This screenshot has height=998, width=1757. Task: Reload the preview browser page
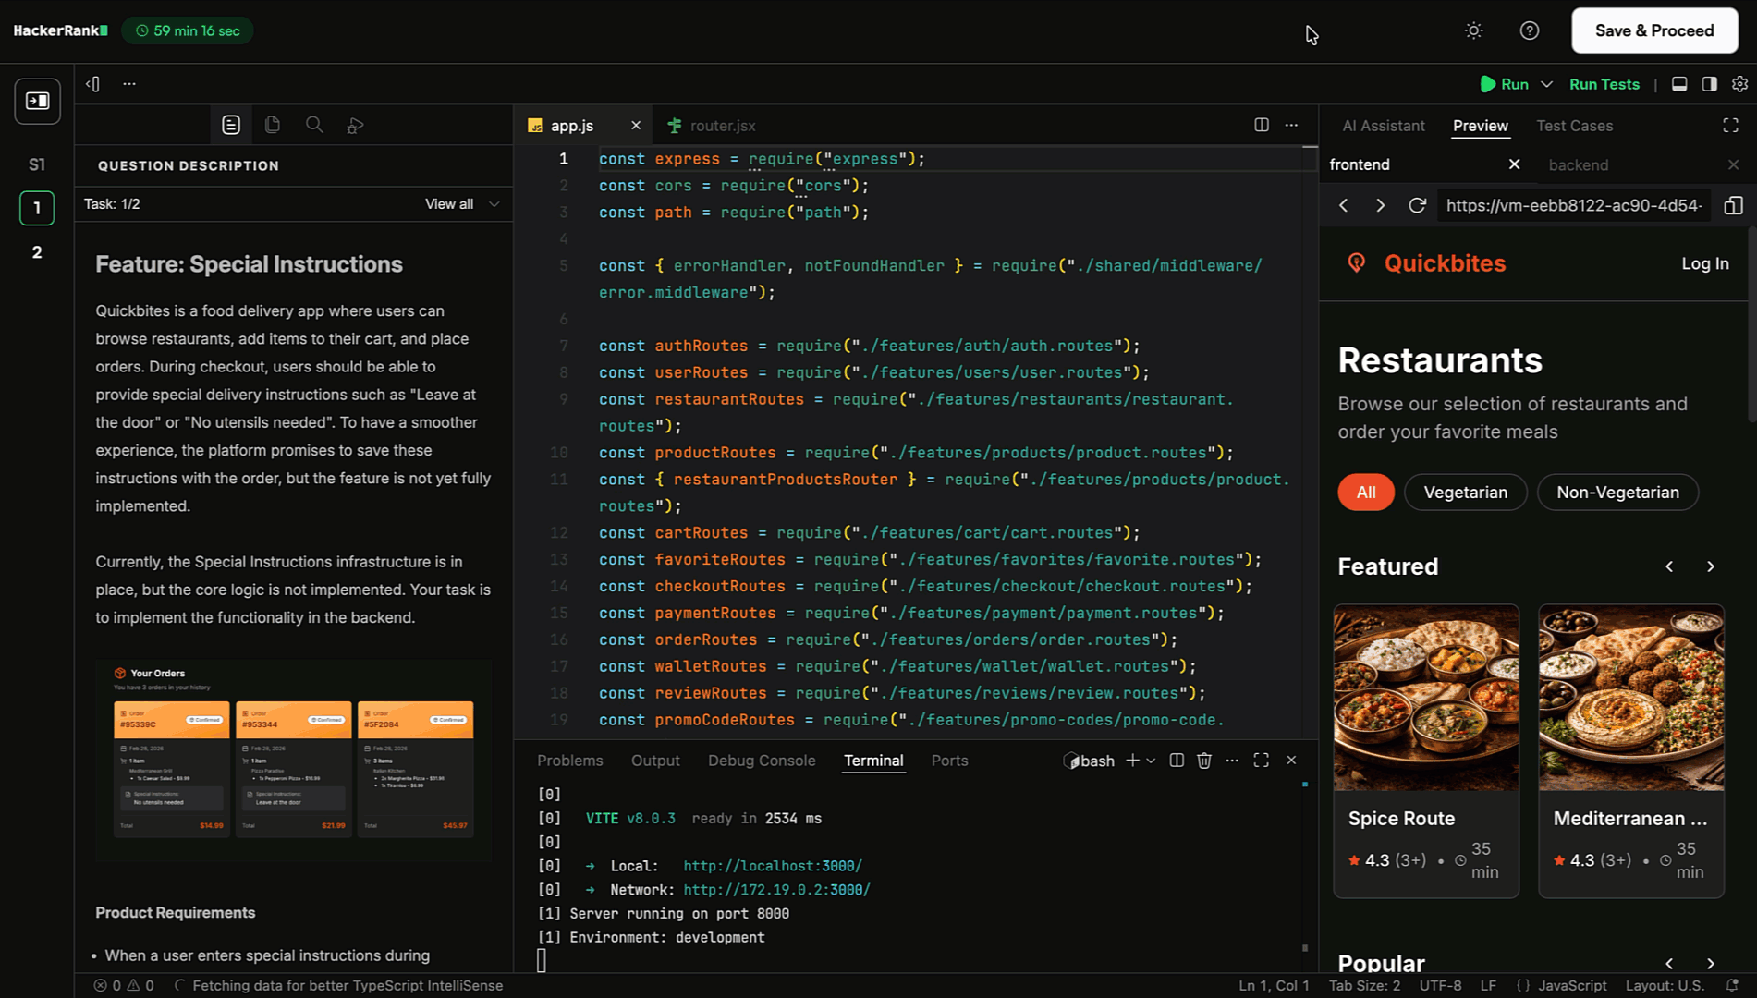click(x=1417, y=205)
